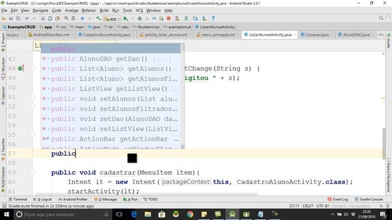Click the Android Profiler gauge toolbar icon

pos(154,18)
